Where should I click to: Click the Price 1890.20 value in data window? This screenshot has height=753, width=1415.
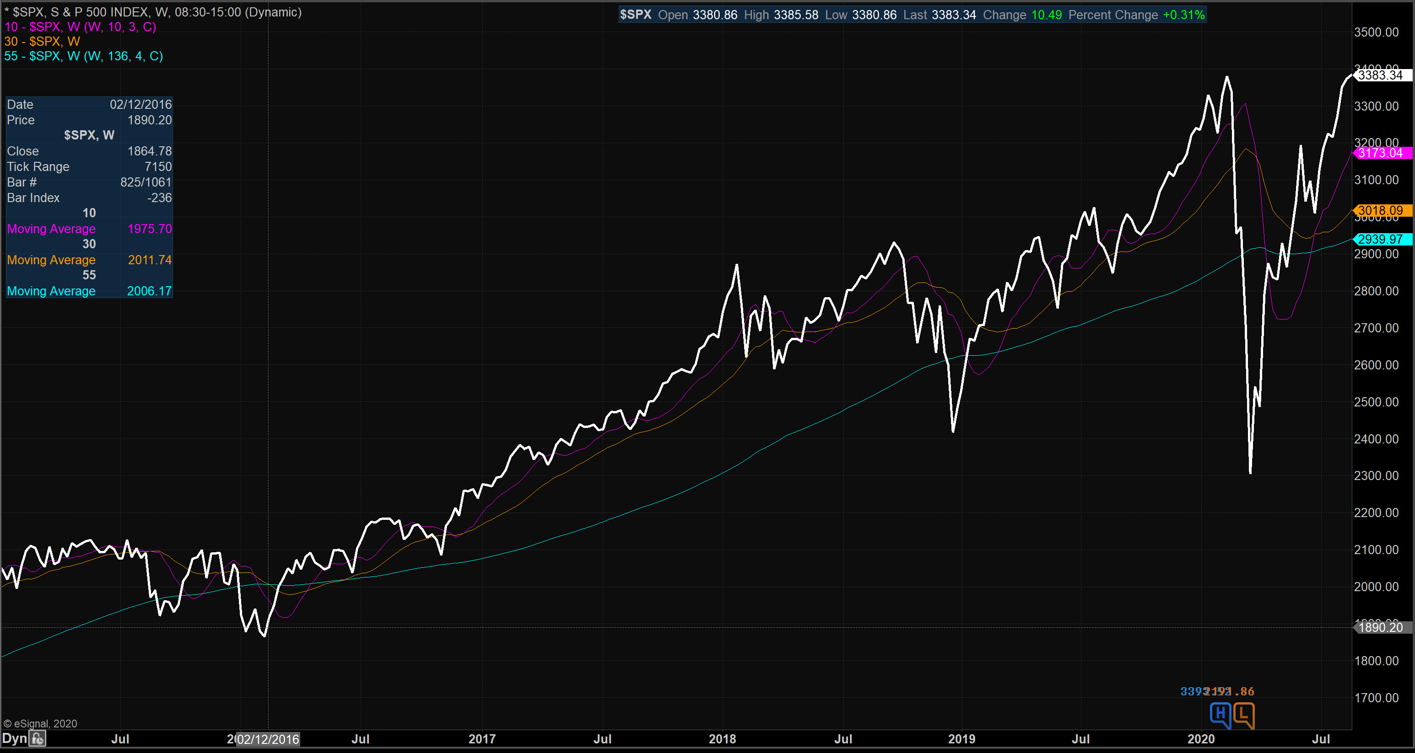(149, 120)
